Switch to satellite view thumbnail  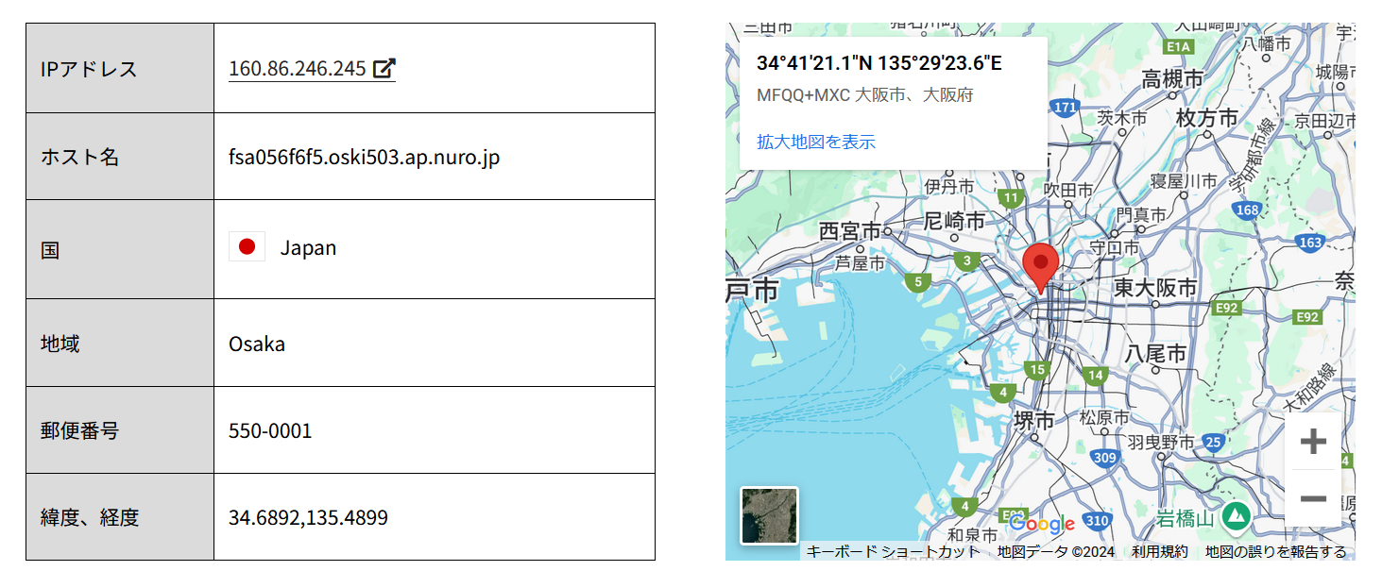(x=769, y=515)
